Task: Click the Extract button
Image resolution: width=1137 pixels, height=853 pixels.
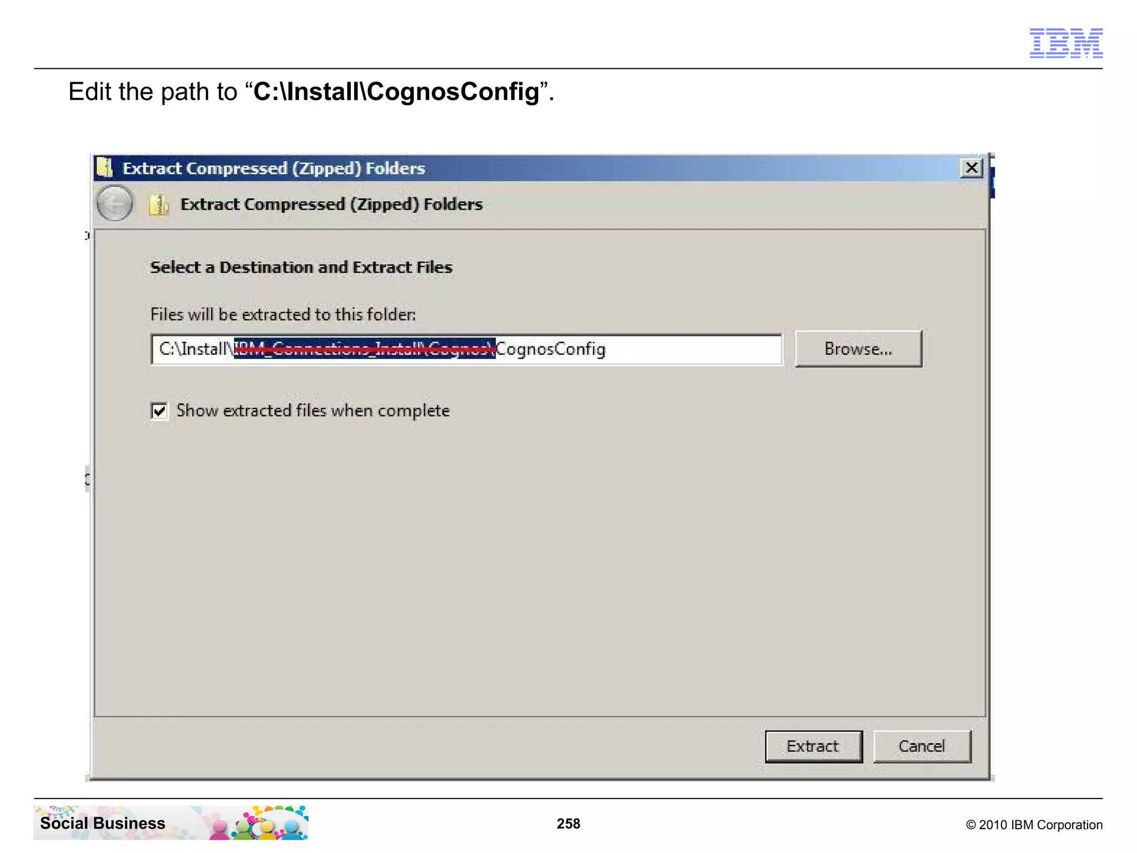Action: coord(813,746)
